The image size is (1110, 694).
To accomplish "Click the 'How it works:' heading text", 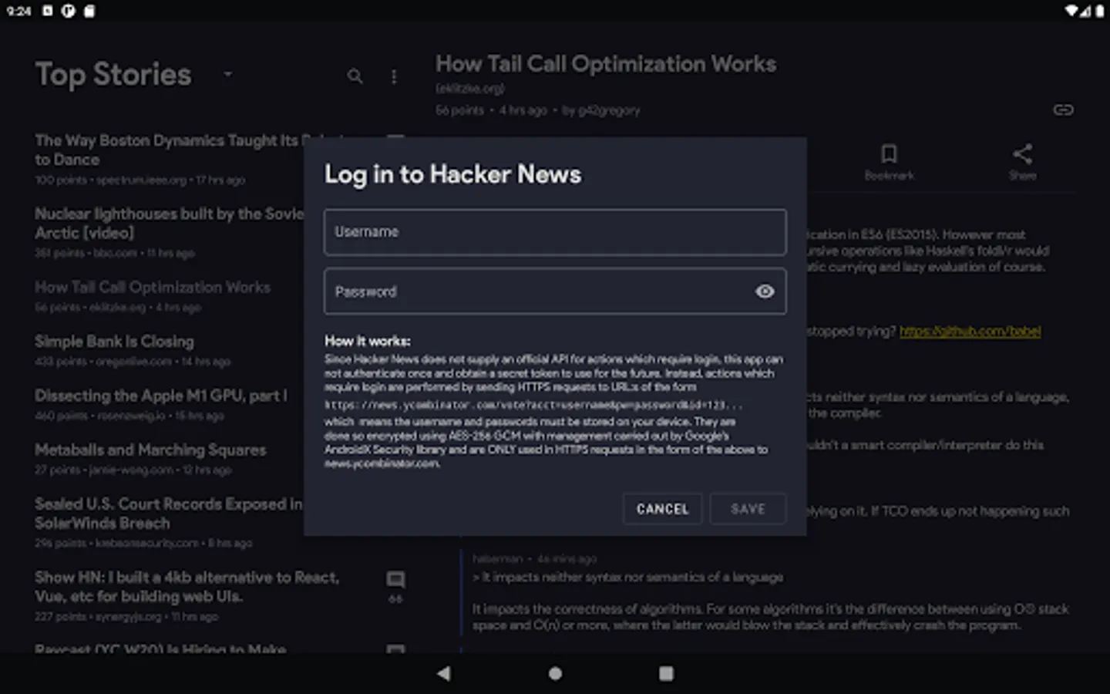I will (x=367, y=341).
